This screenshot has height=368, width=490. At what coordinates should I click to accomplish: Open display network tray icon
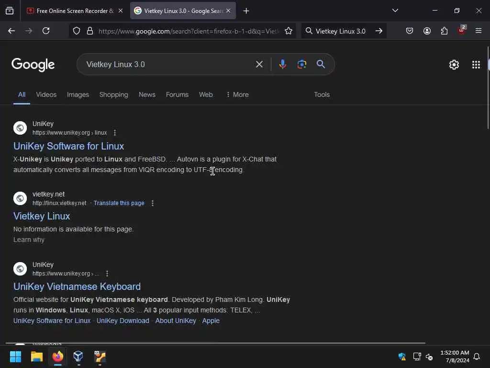pyautogui.click(x=417, y=356)
